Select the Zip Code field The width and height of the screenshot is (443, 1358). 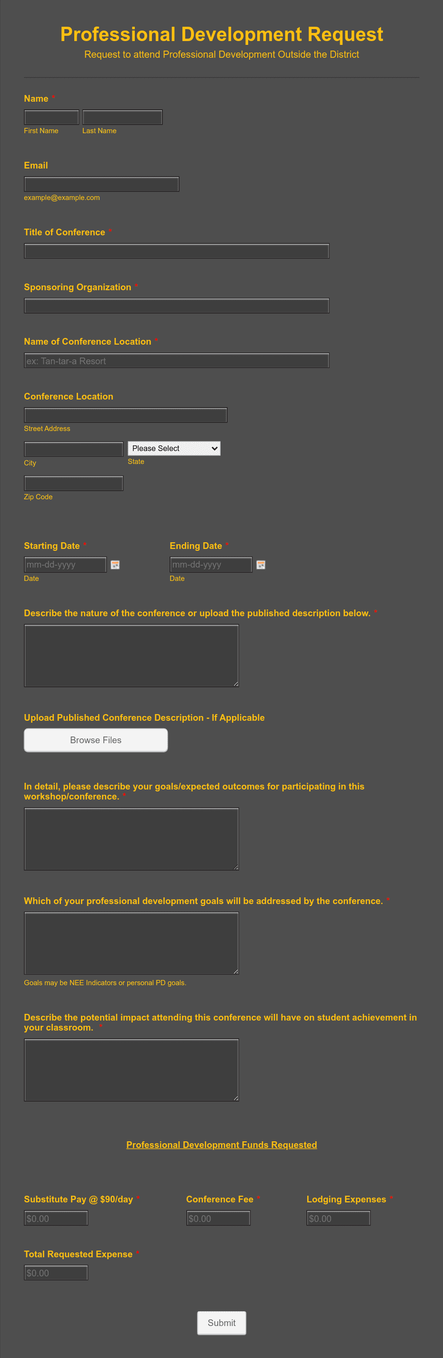(x=74, y=483)
